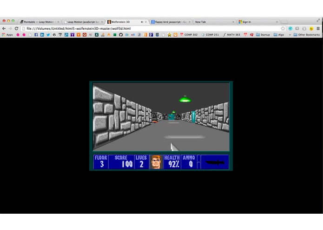This screenshot has height=230, width=323.
Task: Open the yellow house bookmark icon
Action: (169, 34)
